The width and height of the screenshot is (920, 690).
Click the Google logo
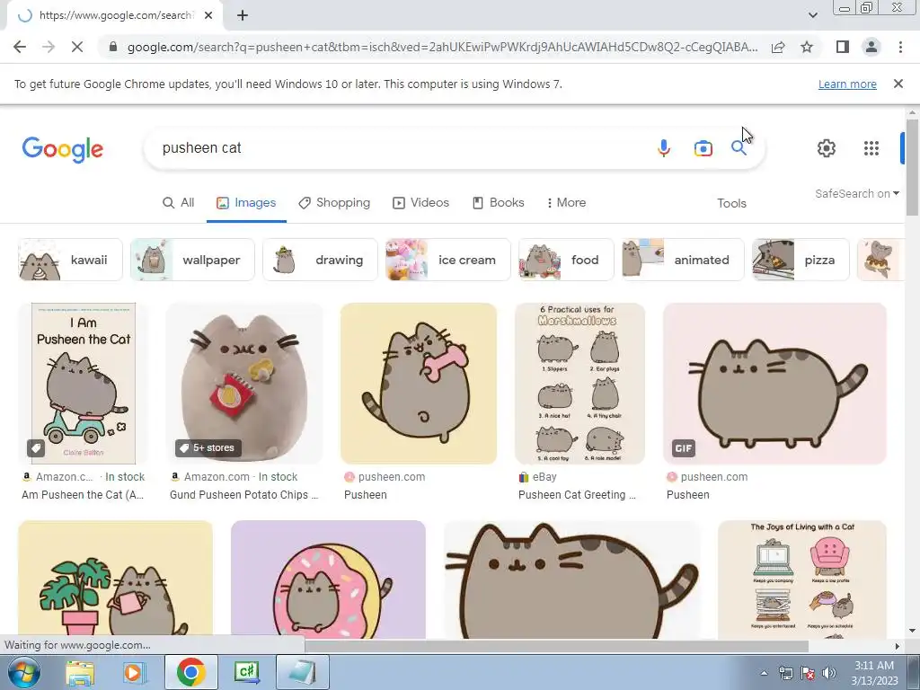(x=63, y=149)
